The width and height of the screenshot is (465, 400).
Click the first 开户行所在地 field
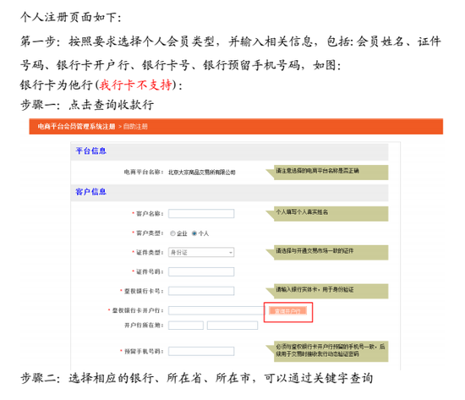[x=186, y=326]
